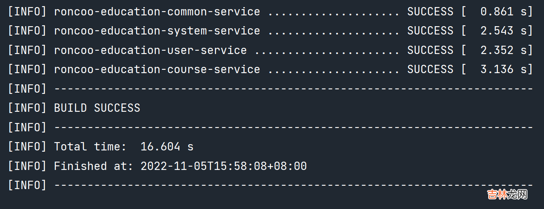This screenshot has width=544, height=209.
Task: Click the SUCCESS status for user-service
Action: coord(430,50)
